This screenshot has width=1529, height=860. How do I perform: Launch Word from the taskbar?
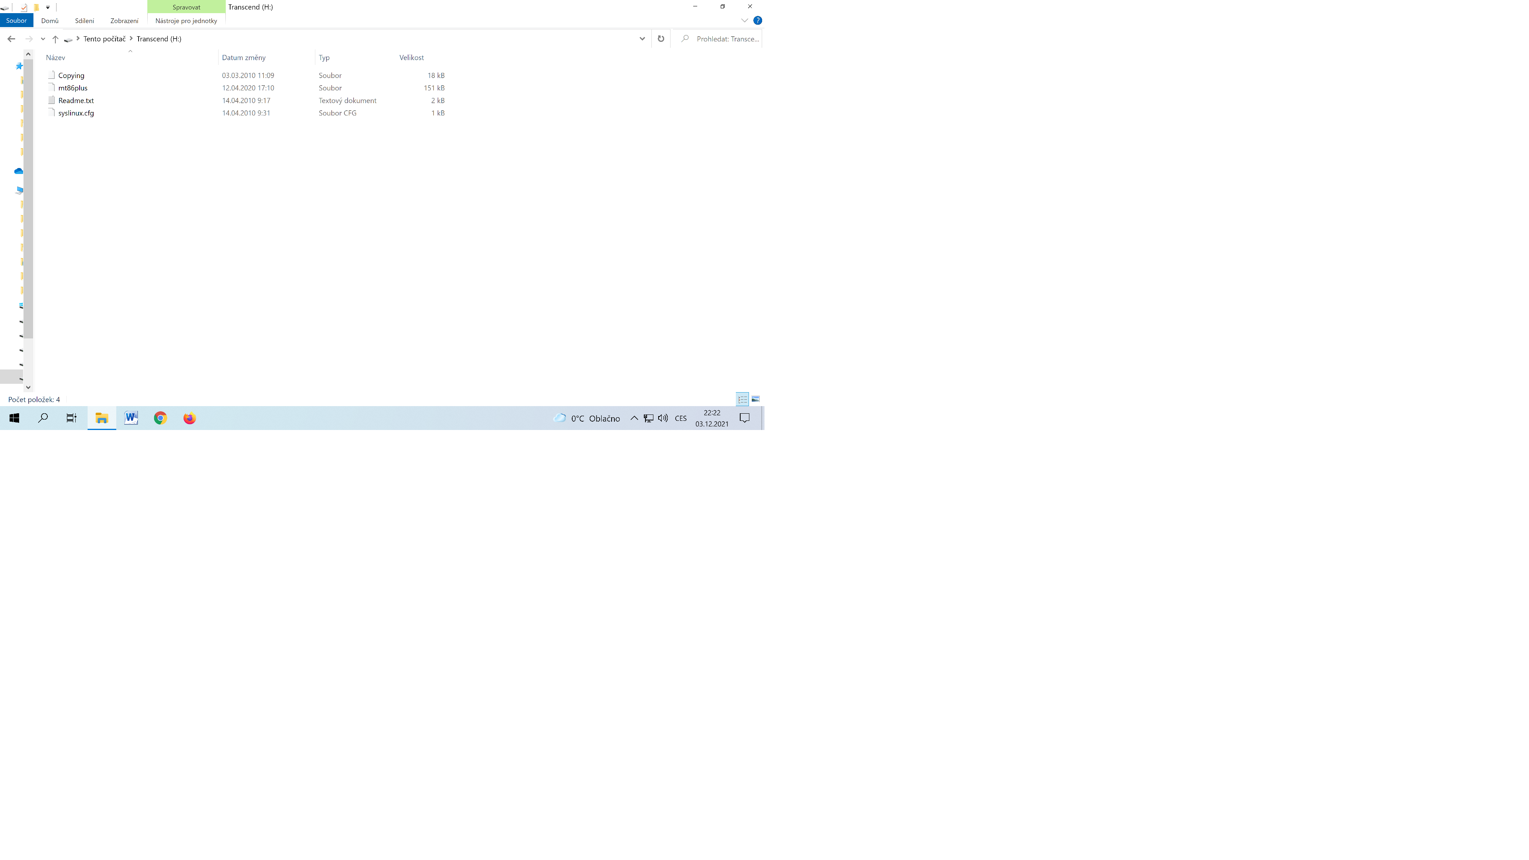tap(131, 418)
